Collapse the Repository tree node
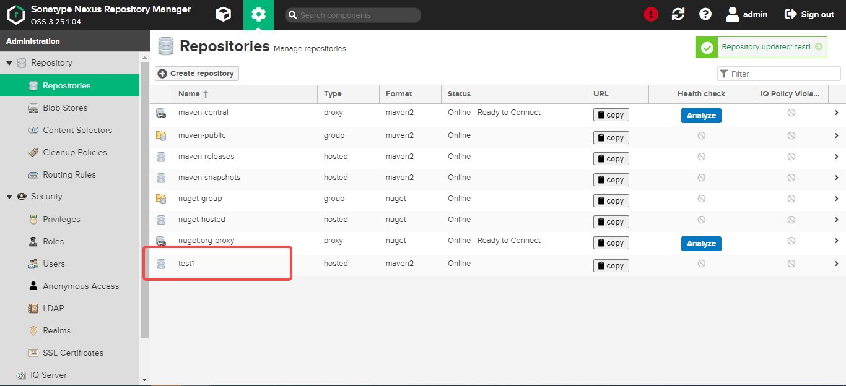The width and height of the screenshot is (846, 386). (x=9, y=63)
